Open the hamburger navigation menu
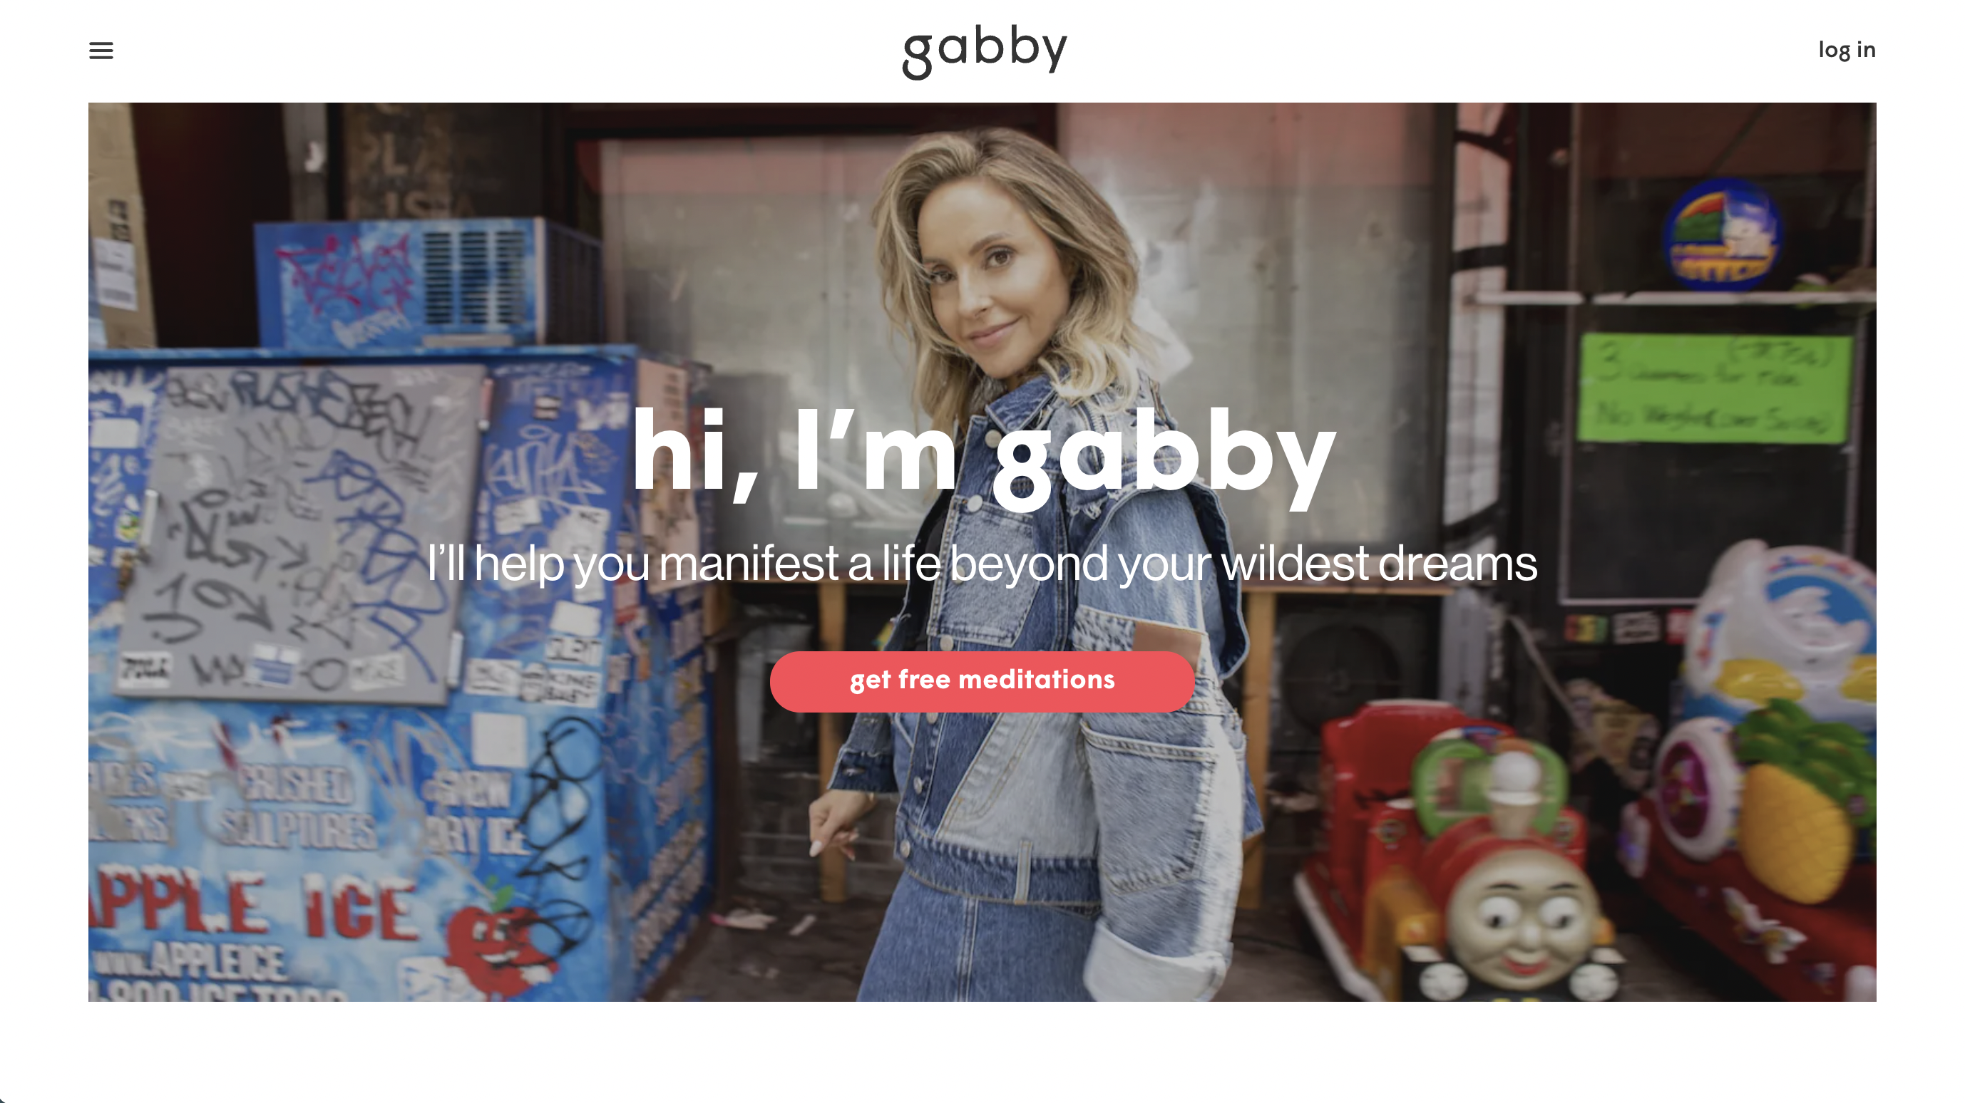 (x=101, y=51)
